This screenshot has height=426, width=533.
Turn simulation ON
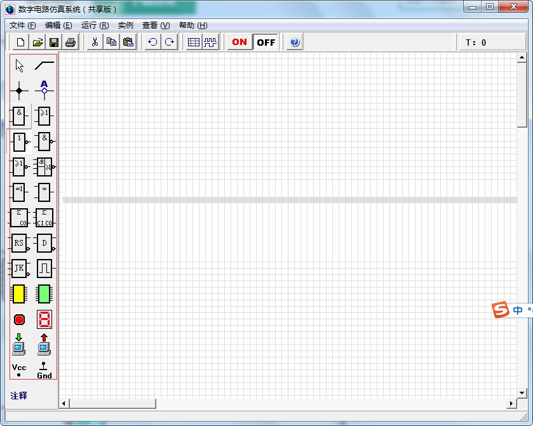click(x=240, y=42)
